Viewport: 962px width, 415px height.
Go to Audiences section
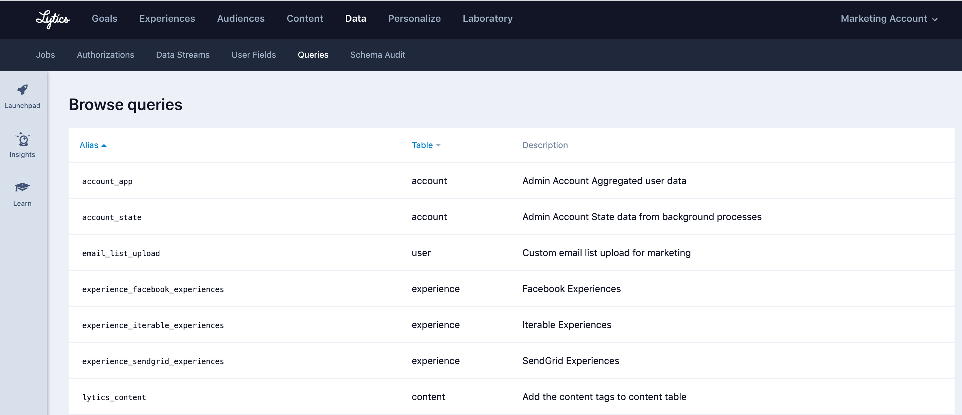[x=241, y=18]
